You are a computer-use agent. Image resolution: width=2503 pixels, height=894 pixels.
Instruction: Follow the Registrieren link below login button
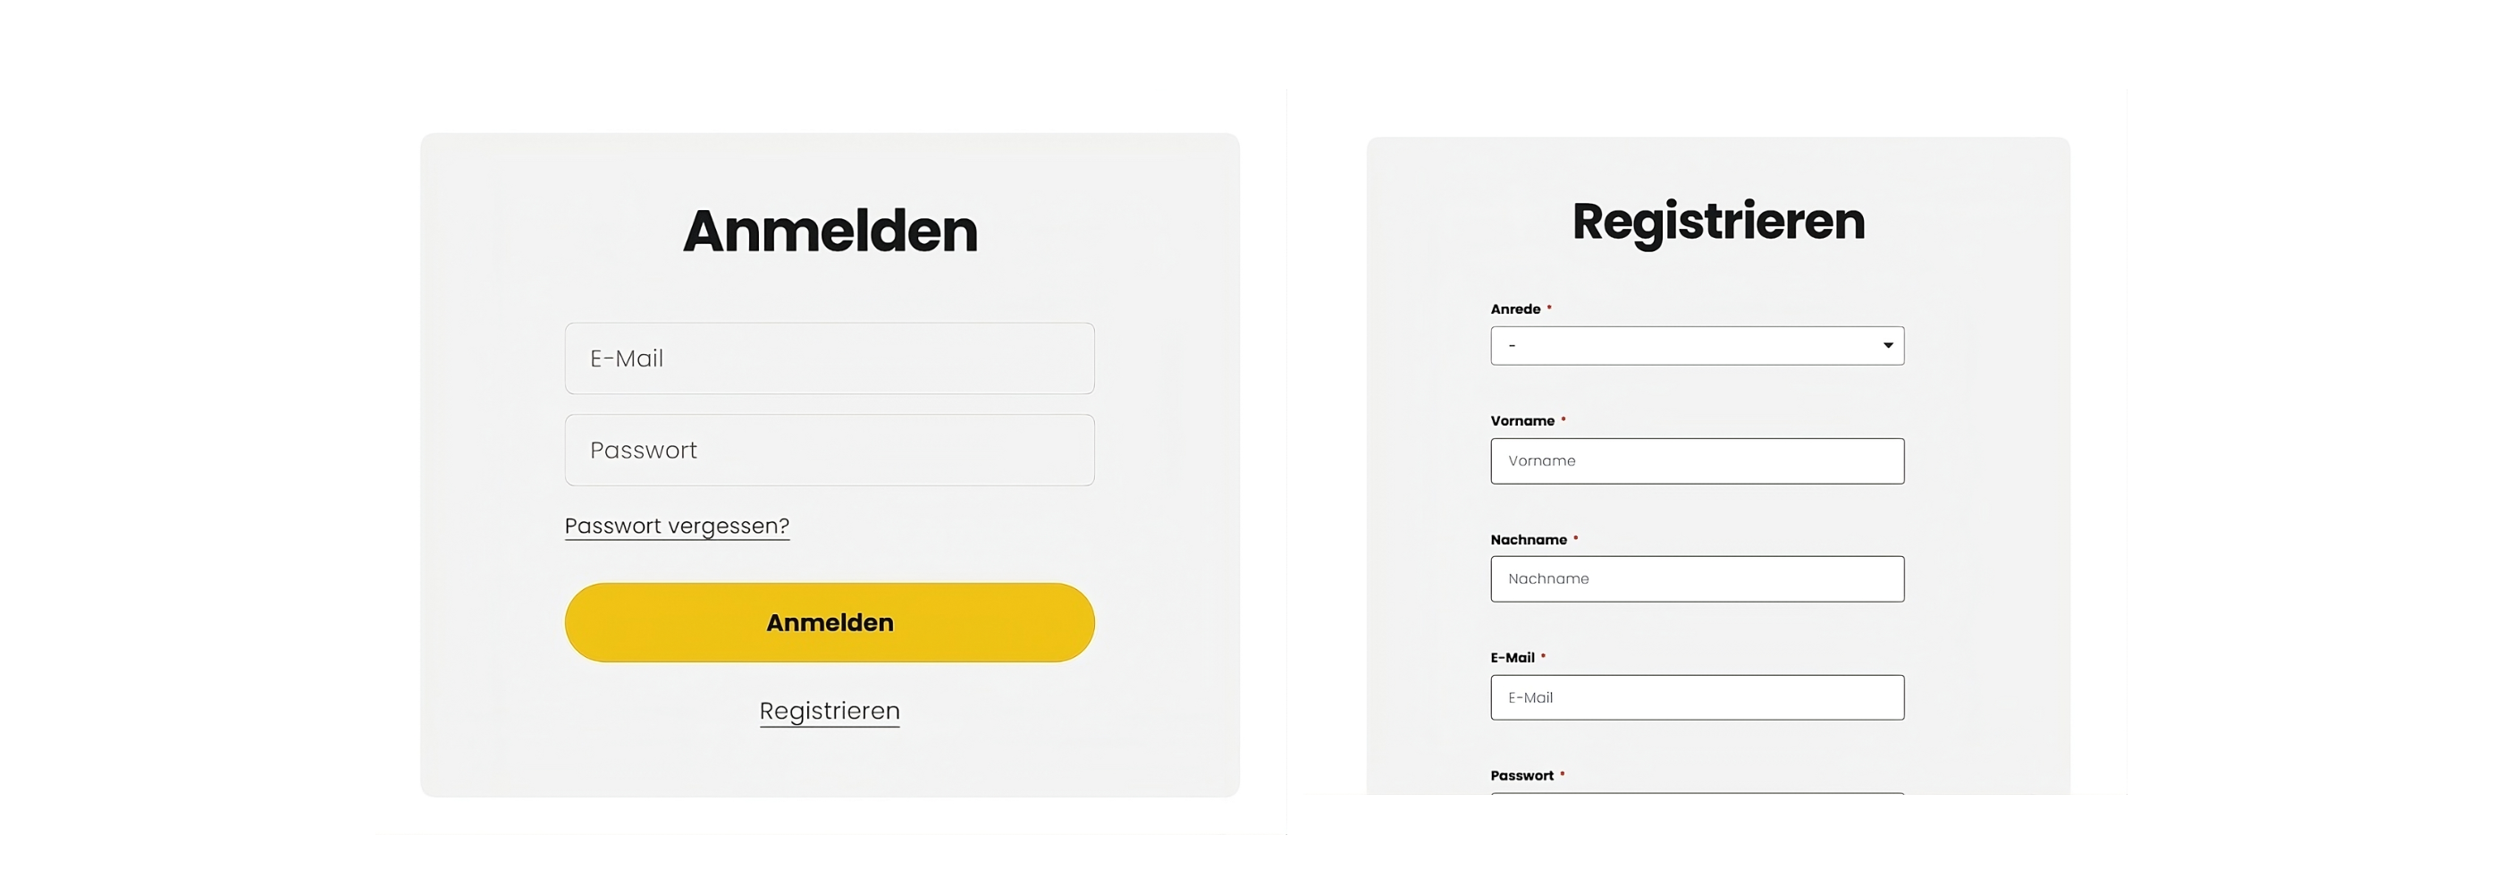click(x=829, y=712)
